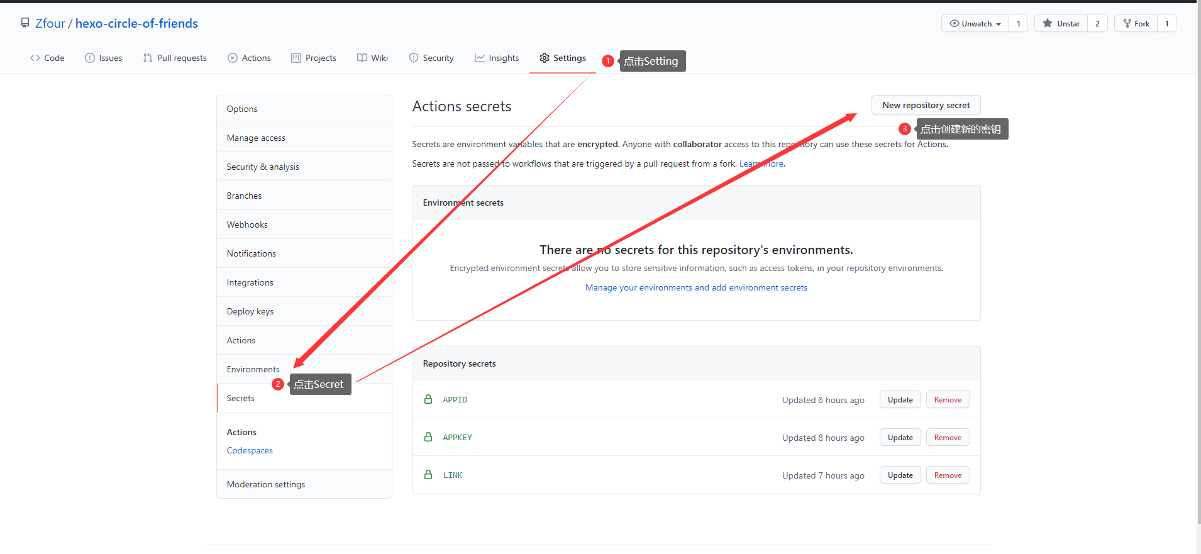Click the Pull requests branch icon
The image size is (1201, 554).
tap(148, 58)
